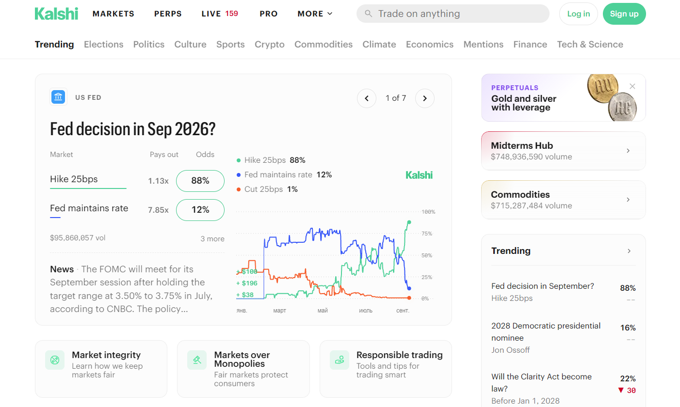Click the orange endpoint marker on the chart
Viewport: 680px width, 407px height.
coord(409,298)
